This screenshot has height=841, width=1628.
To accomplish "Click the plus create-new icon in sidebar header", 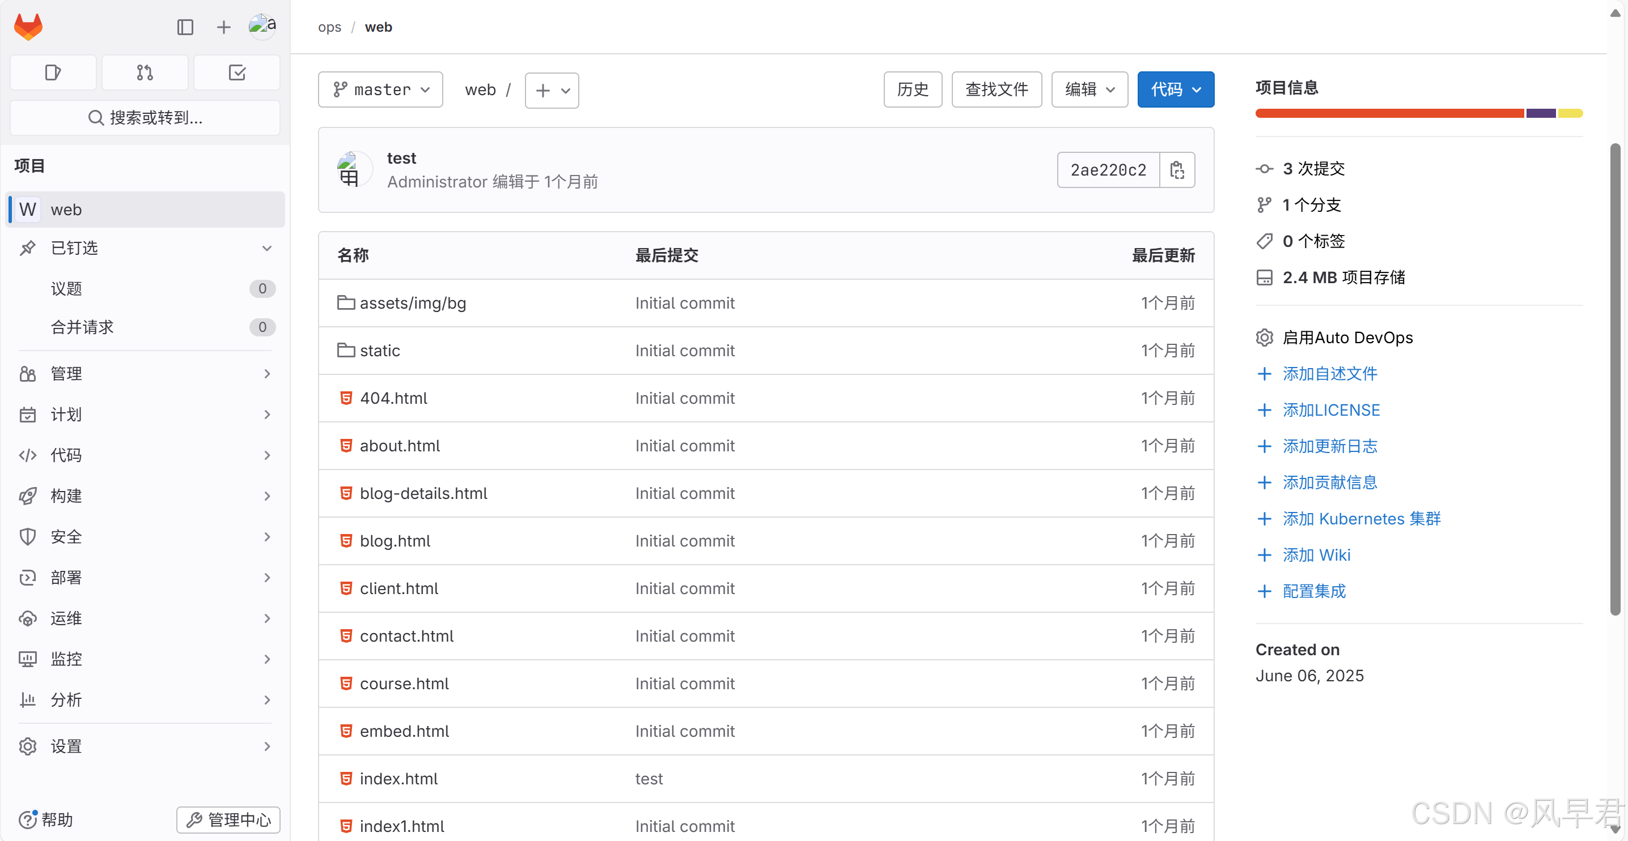I will point(224,27).
